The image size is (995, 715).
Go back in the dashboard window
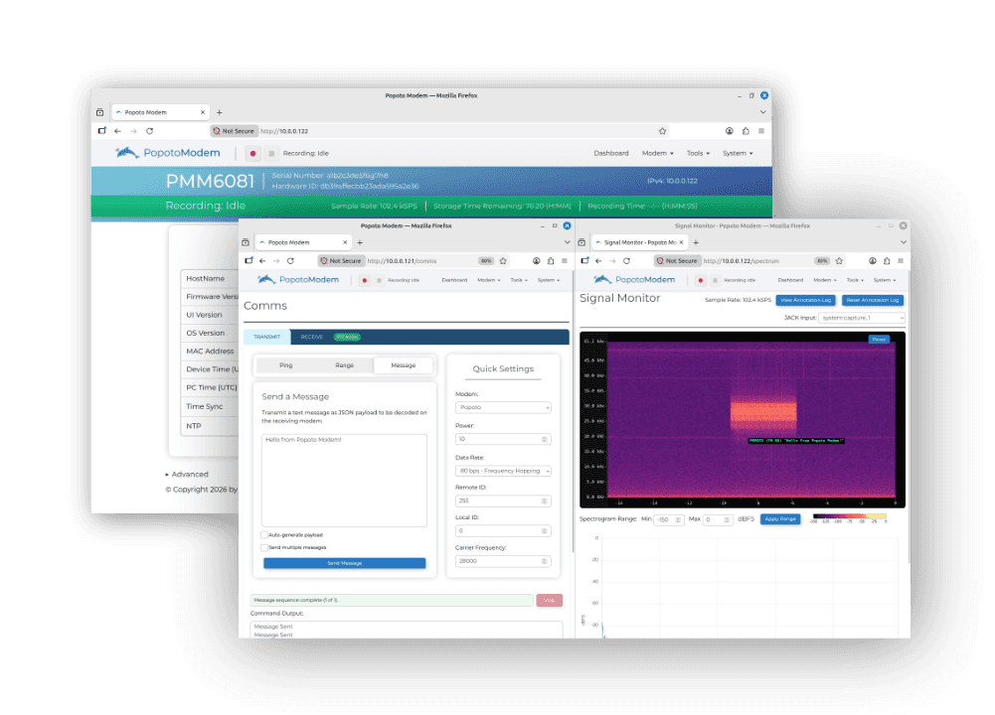[117, 131]
